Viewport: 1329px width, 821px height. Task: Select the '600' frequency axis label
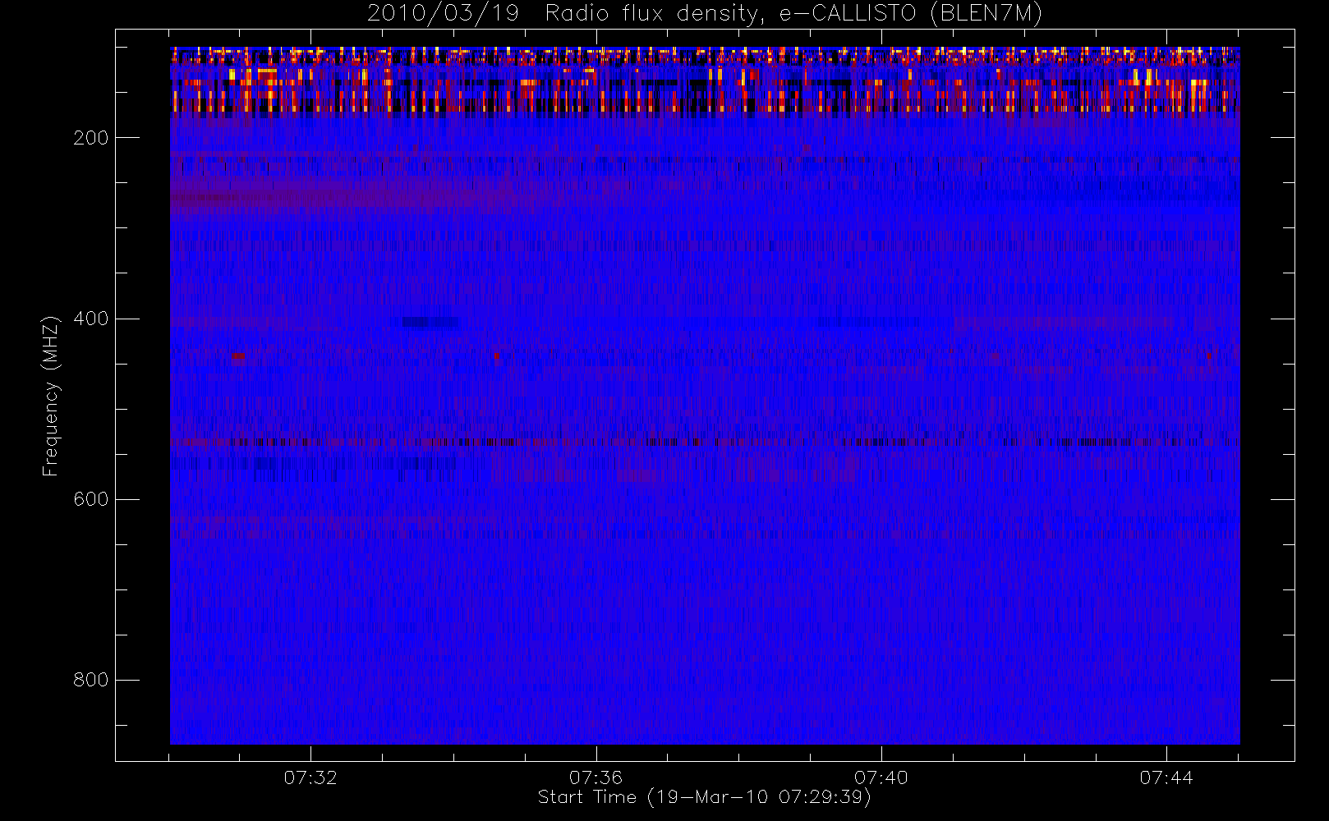(x=90, y=499)
